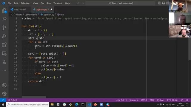Viewport: 191px width, 107px height.
Task: Go back with the left arrow
Action: 78,3
